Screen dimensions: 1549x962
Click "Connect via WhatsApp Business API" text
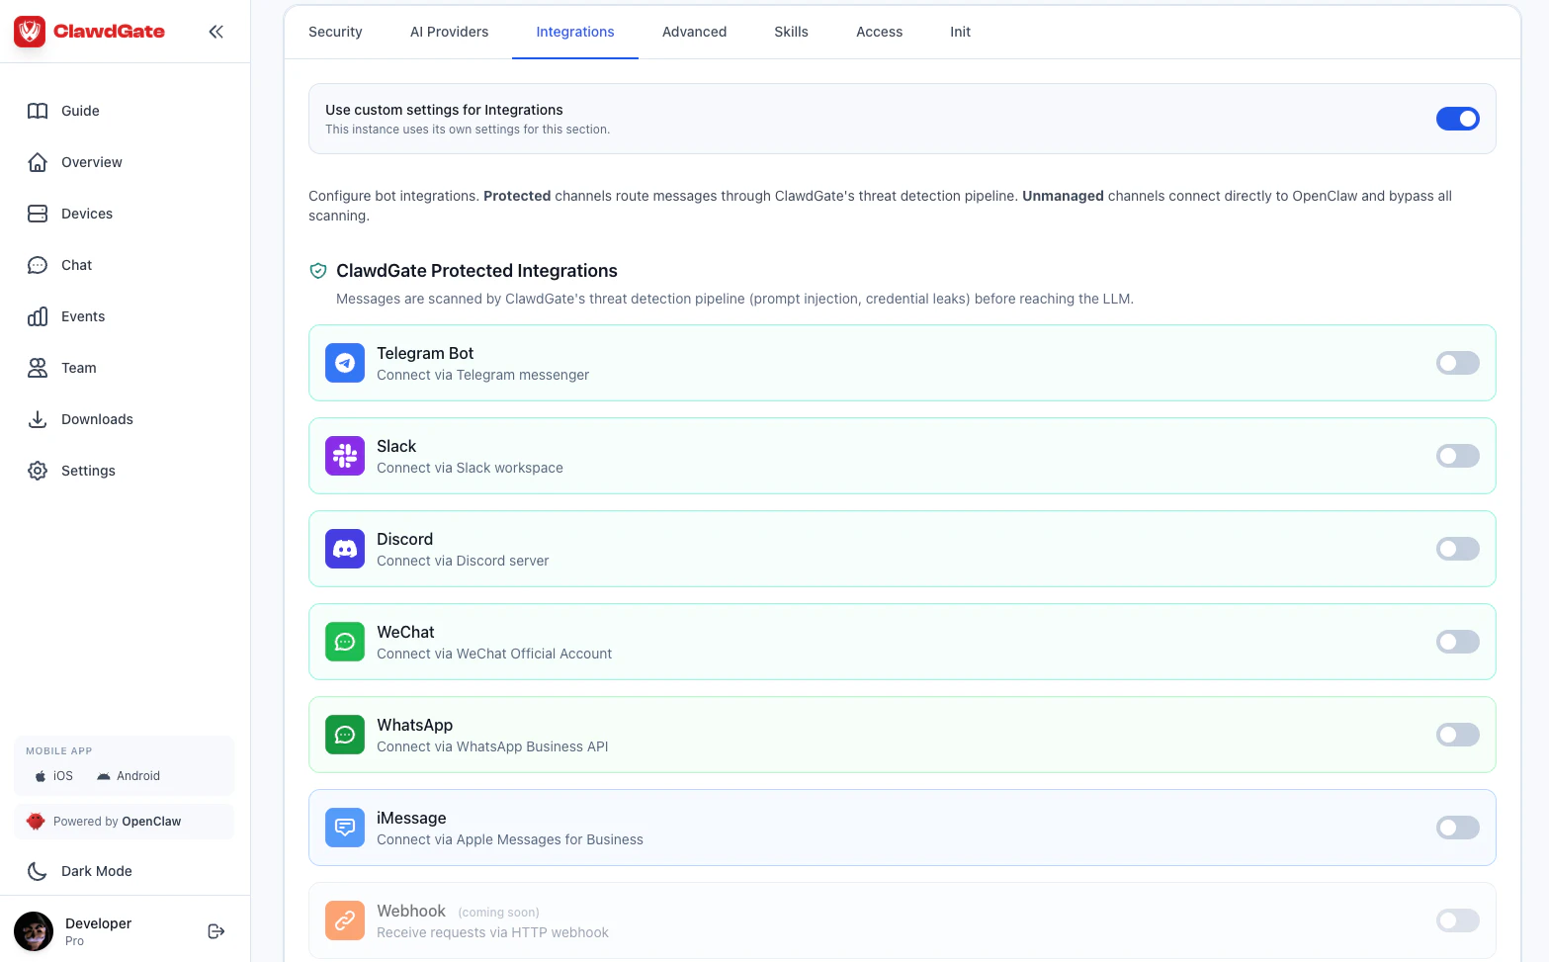pyautogui.click(x=492, y=746)
